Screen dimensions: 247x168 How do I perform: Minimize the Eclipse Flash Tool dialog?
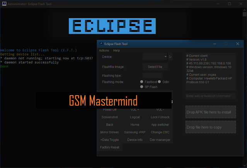click(215, 44)
